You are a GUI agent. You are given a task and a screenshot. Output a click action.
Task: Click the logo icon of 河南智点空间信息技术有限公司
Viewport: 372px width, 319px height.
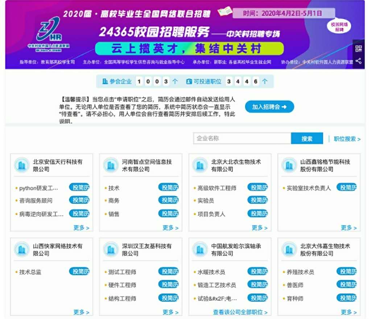pyautogui.click(x=111, y=165)
